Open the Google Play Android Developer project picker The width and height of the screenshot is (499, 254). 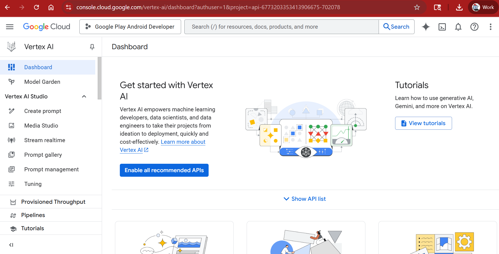pyautogui.click(x=130, y=27)
